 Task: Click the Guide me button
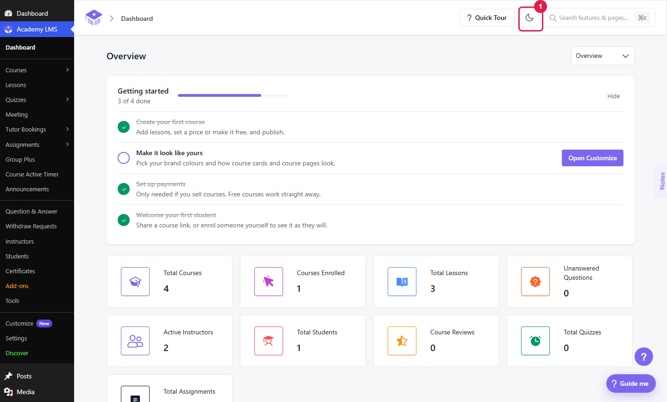631,383
